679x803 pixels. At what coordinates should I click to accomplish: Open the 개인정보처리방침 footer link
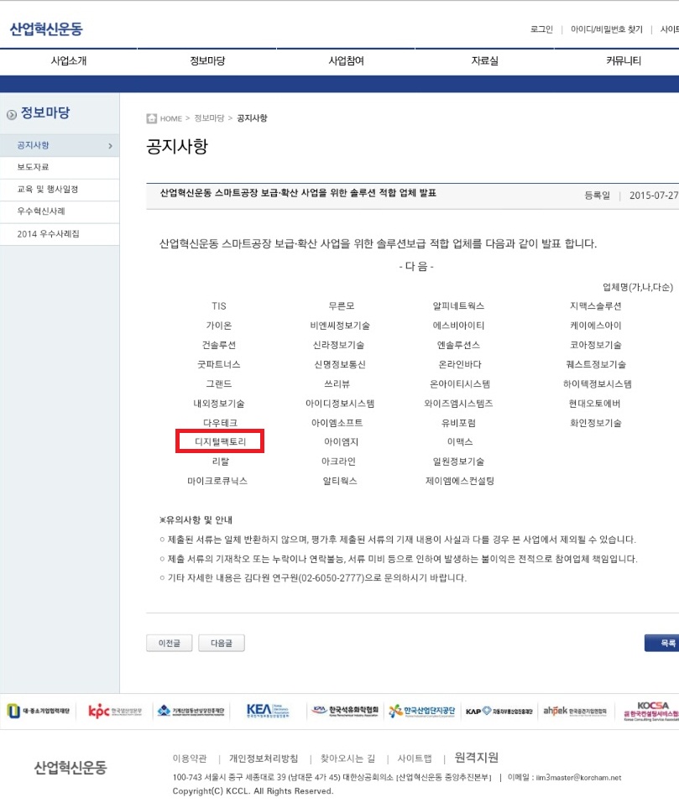(x=264, y=759)
